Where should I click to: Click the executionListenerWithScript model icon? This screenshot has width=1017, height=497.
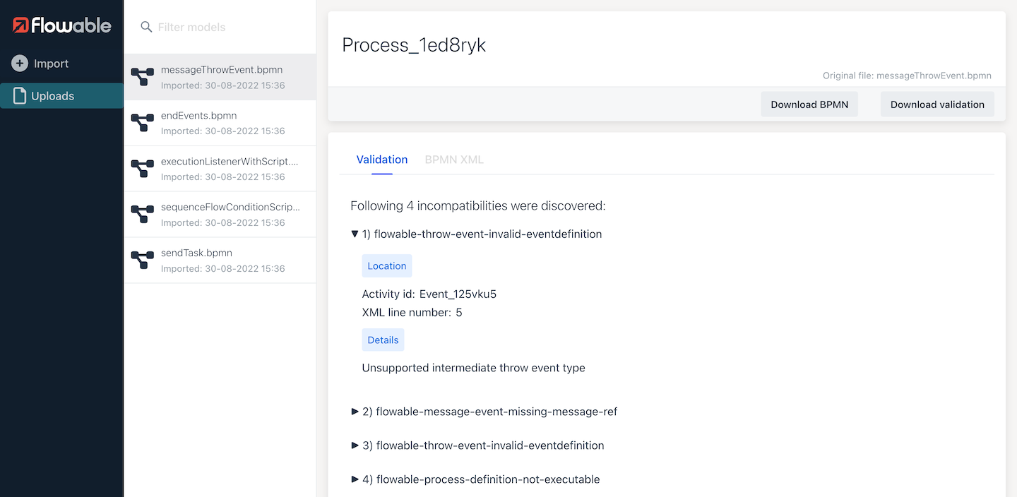point(143,169)
